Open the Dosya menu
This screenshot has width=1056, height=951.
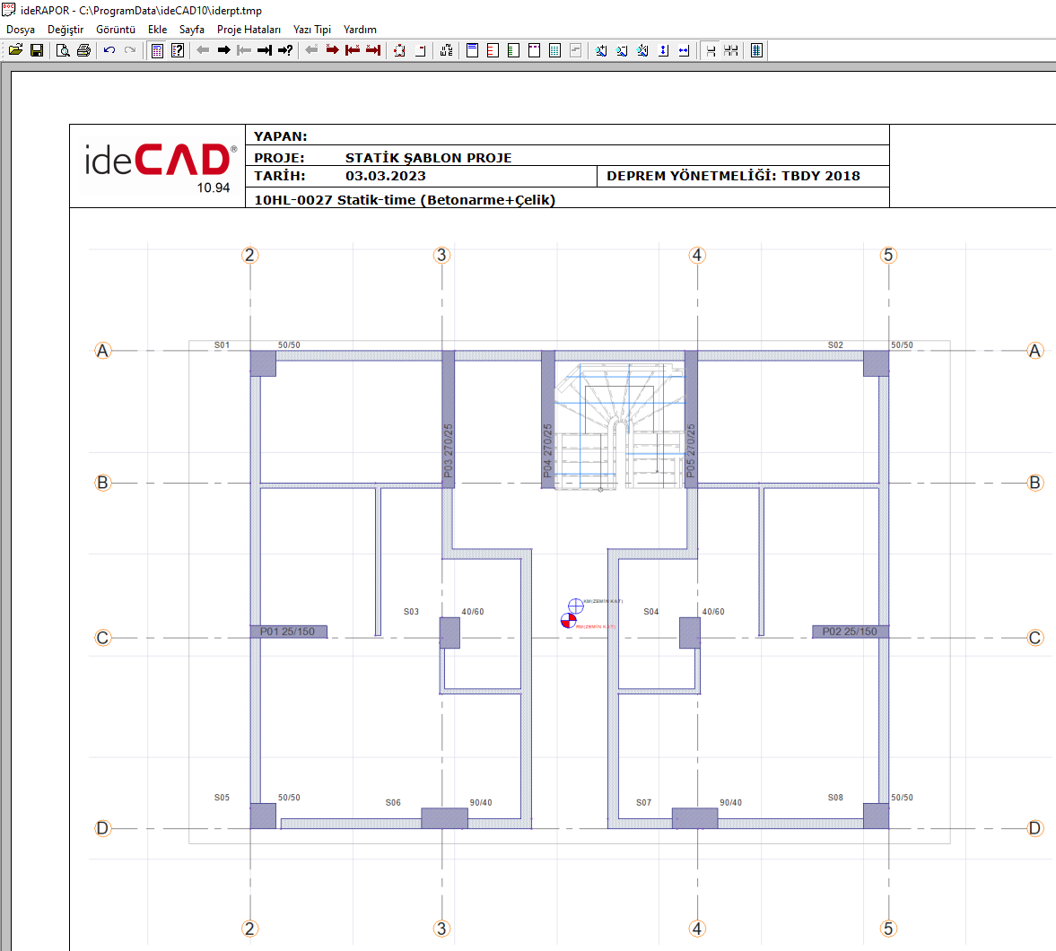(21, 30)
